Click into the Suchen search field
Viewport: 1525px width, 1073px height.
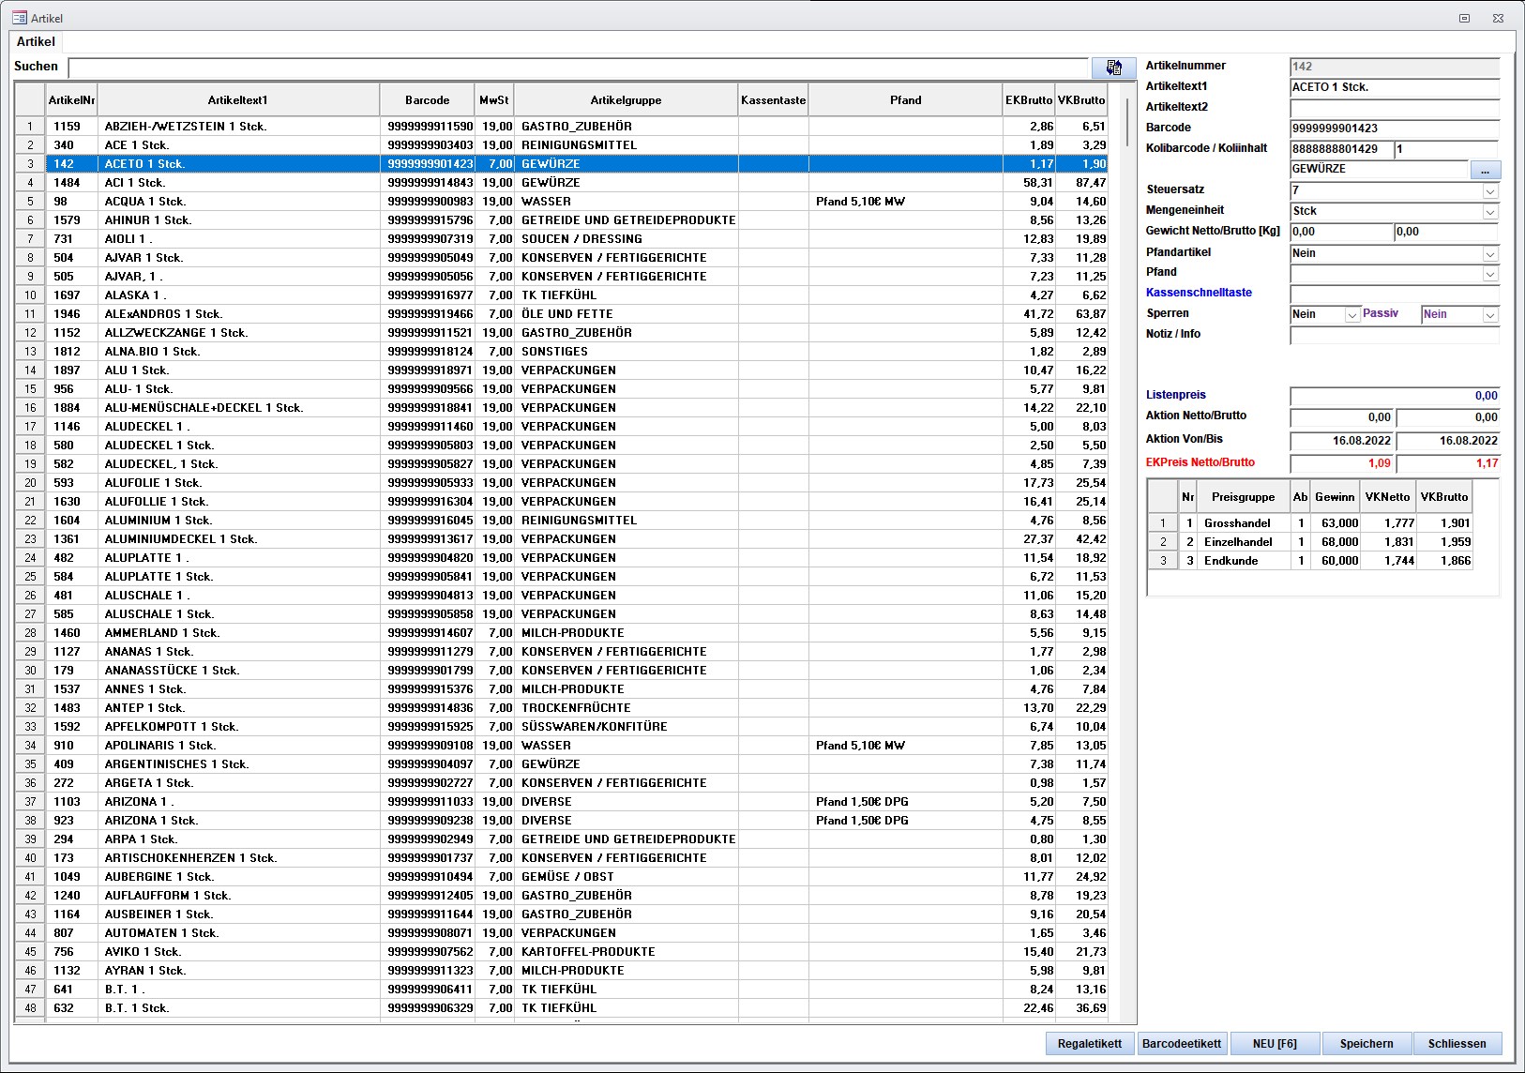tap(578, 68)
